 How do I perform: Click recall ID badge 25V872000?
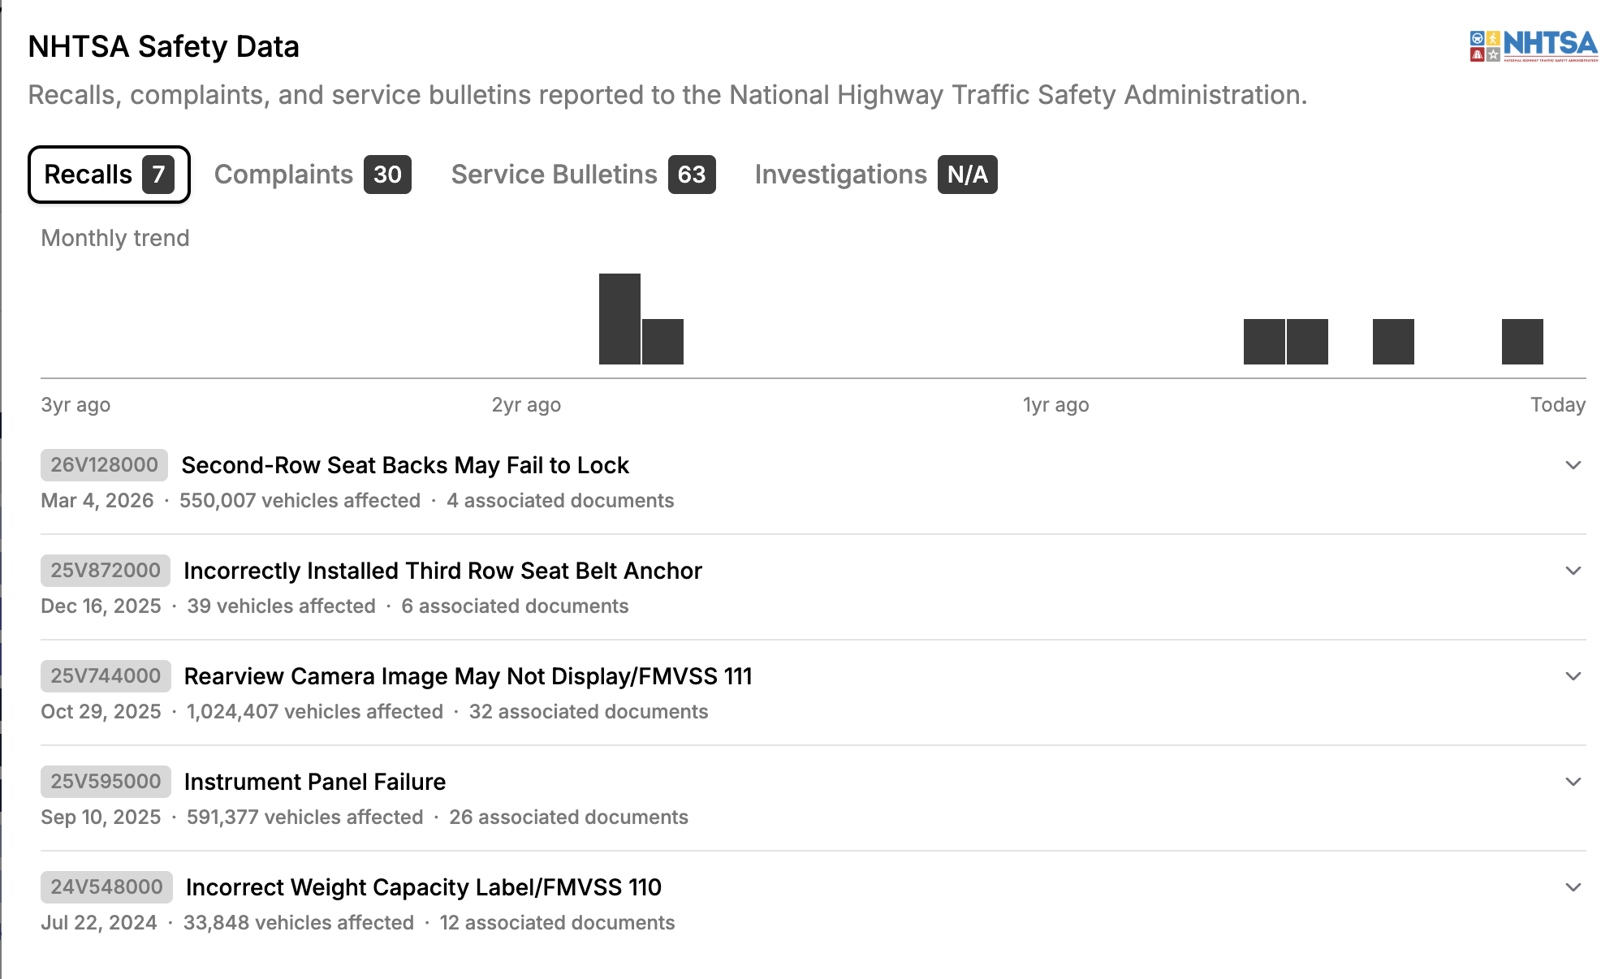tap(106, 571)
